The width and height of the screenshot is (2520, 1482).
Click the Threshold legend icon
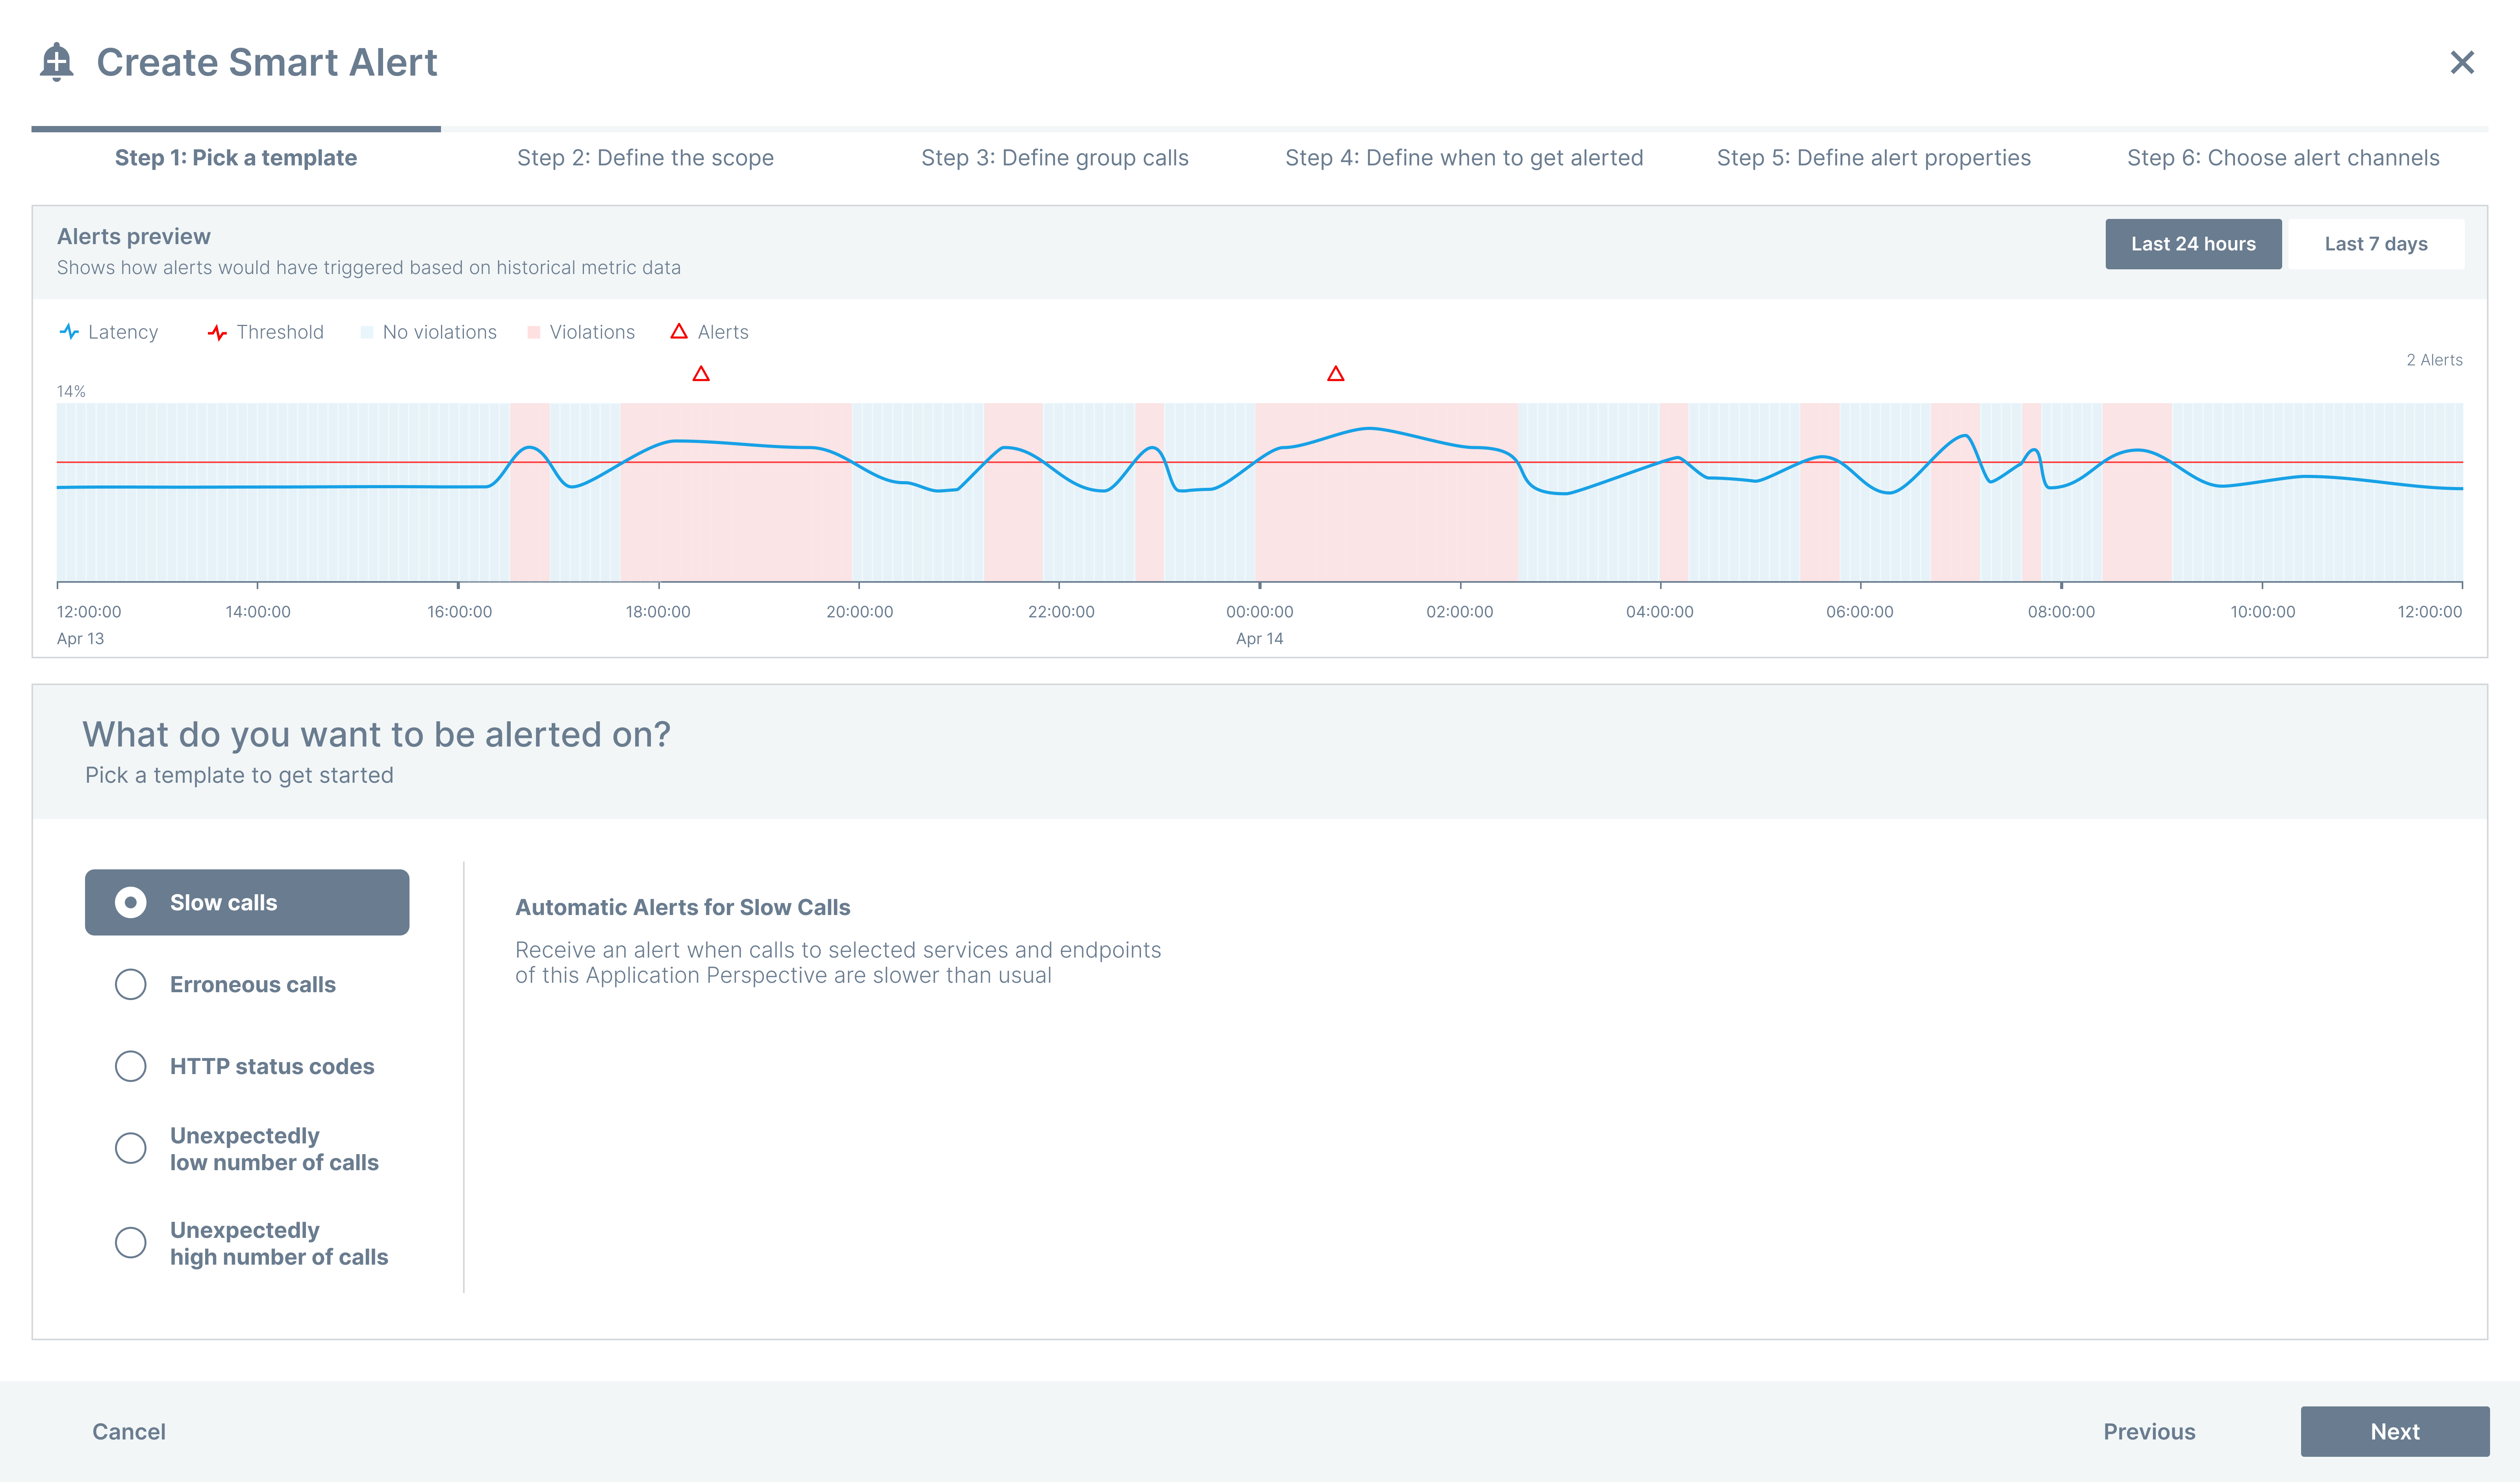pos(217,332)
